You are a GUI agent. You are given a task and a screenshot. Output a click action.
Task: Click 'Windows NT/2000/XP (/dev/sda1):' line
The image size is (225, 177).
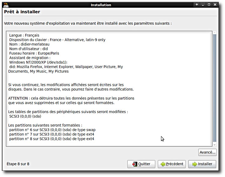38,62
